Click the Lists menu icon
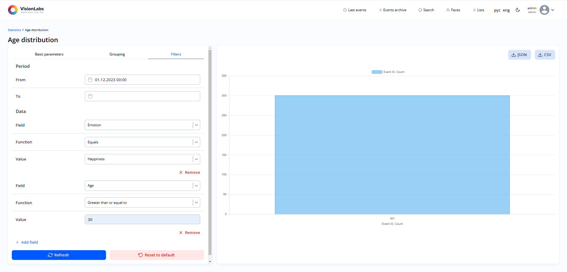 [474, 10]
